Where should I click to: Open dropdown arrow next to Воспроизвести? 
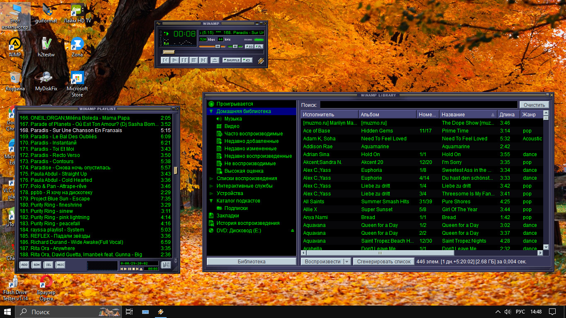coord(347,262)
